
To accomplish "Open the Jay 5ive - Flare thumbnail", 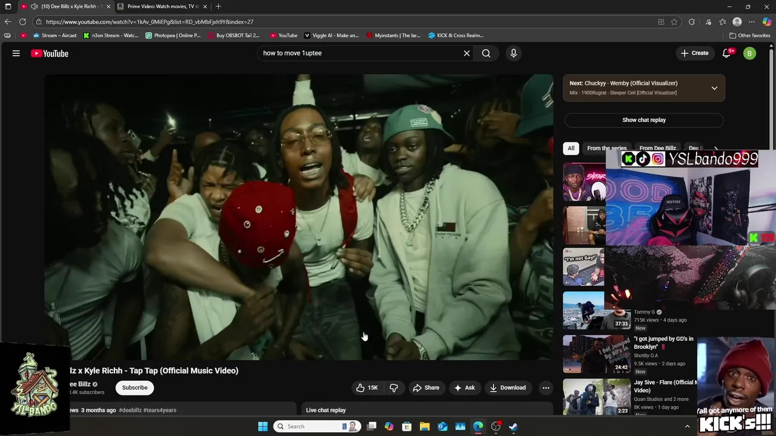I will pos(597,397).
